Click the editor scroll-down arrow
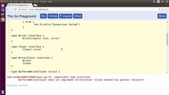This screenshot has height=95, width=169. (167, 72)
